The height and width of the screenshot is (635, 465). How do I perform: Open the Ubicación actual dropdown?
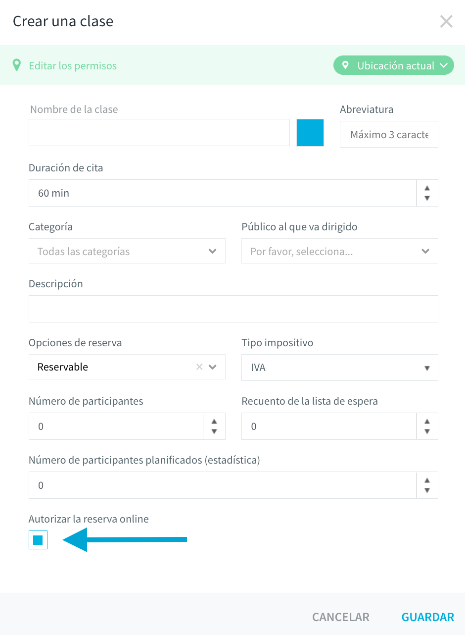[394, 65]
